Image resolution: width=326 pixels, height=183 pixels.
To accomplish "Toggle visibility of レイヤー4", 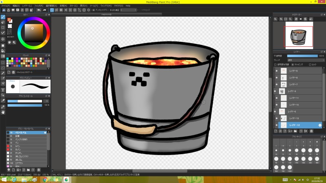I will [275, 91].
